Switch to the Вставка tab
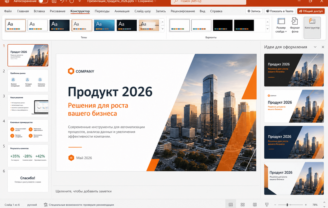 (39, 11)
